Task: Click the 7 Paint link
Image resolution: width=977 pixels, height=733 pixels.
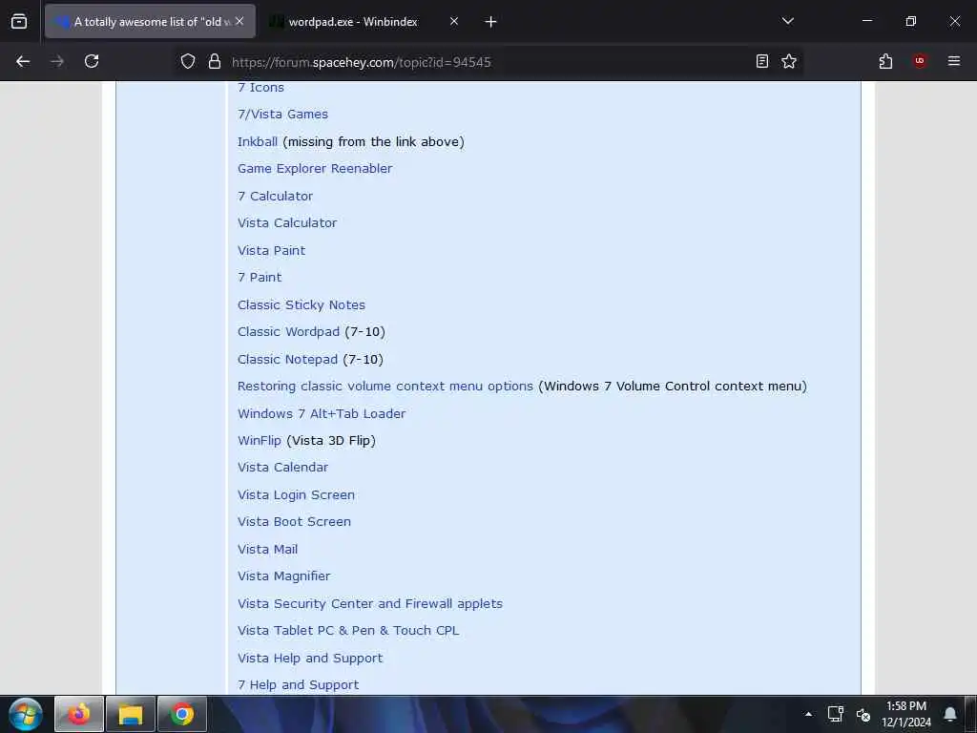Action: tap(260, 277)
